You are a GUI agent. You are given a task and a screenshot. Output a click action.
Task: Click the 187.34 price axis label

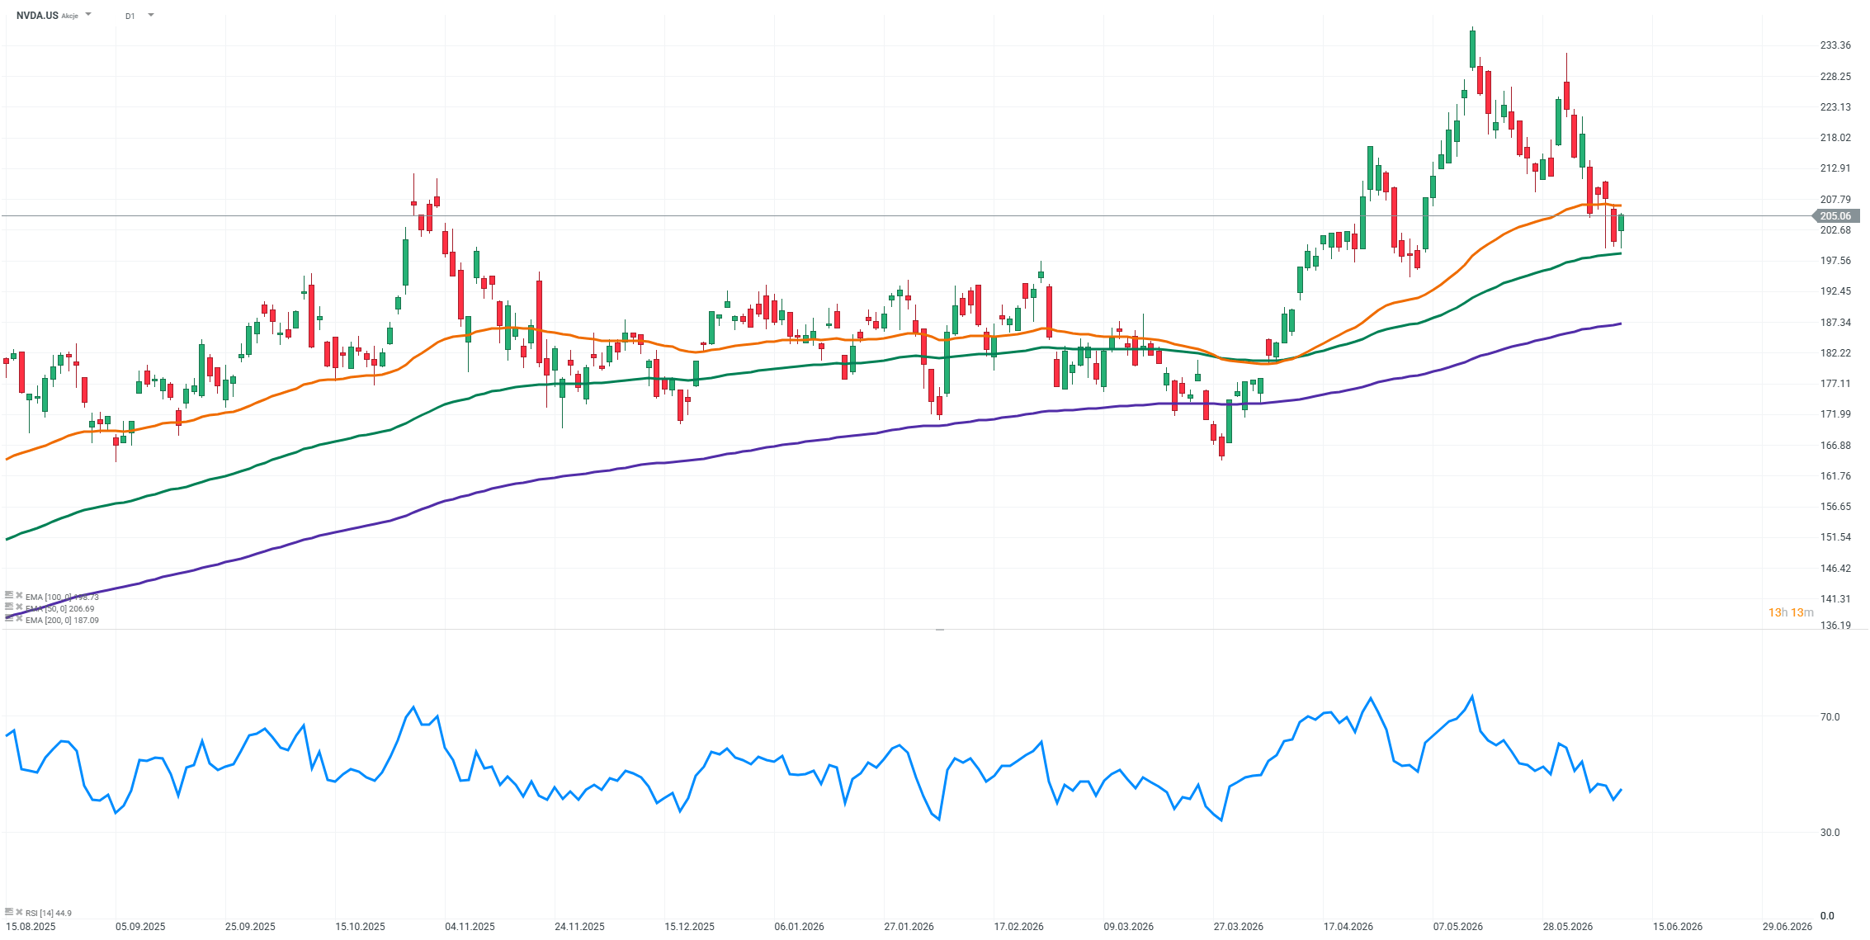[x=1835, y=323]
